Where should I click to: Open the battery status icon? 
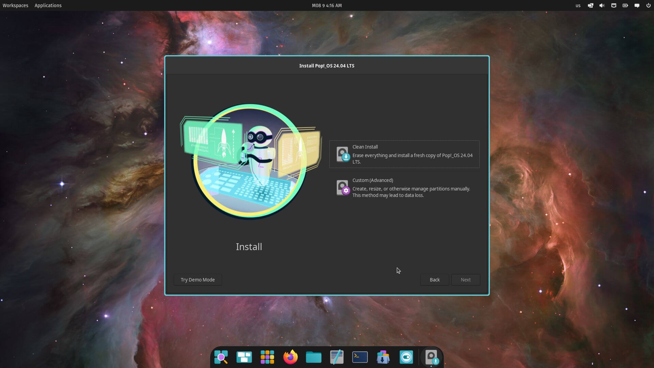625,5
